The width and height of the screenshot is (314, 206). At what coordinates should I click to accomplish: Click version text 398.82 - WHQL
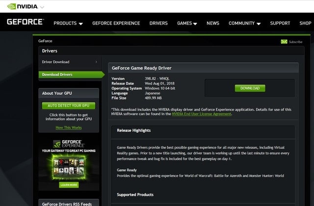point(157,78)
